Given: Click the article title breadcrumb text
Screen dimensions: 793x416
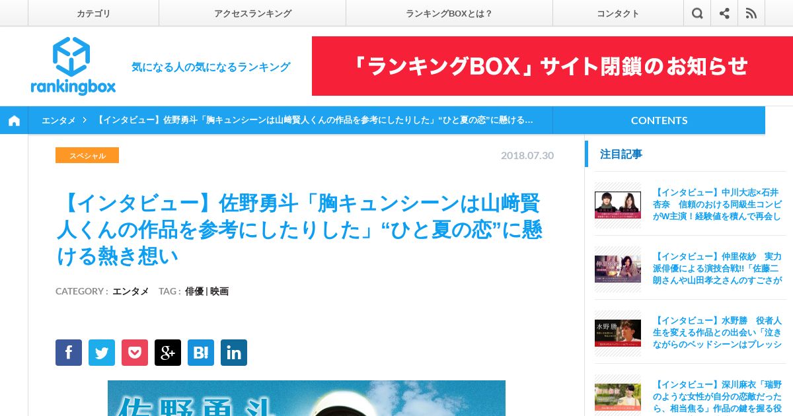Looking at the screenshot, I should point(315,120).
